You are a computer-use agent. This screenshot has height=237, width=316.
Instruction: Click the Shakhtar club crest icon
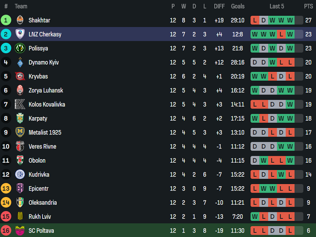(20, 20)
